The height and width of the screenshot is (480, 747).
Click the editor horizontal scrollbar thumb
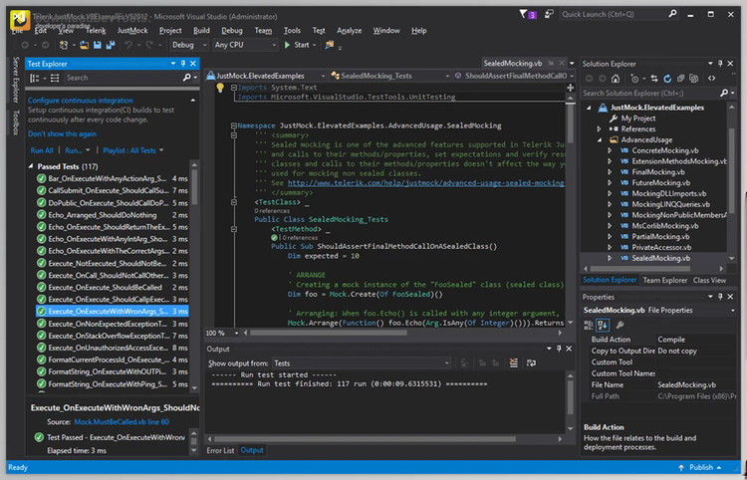pos(329,333)
